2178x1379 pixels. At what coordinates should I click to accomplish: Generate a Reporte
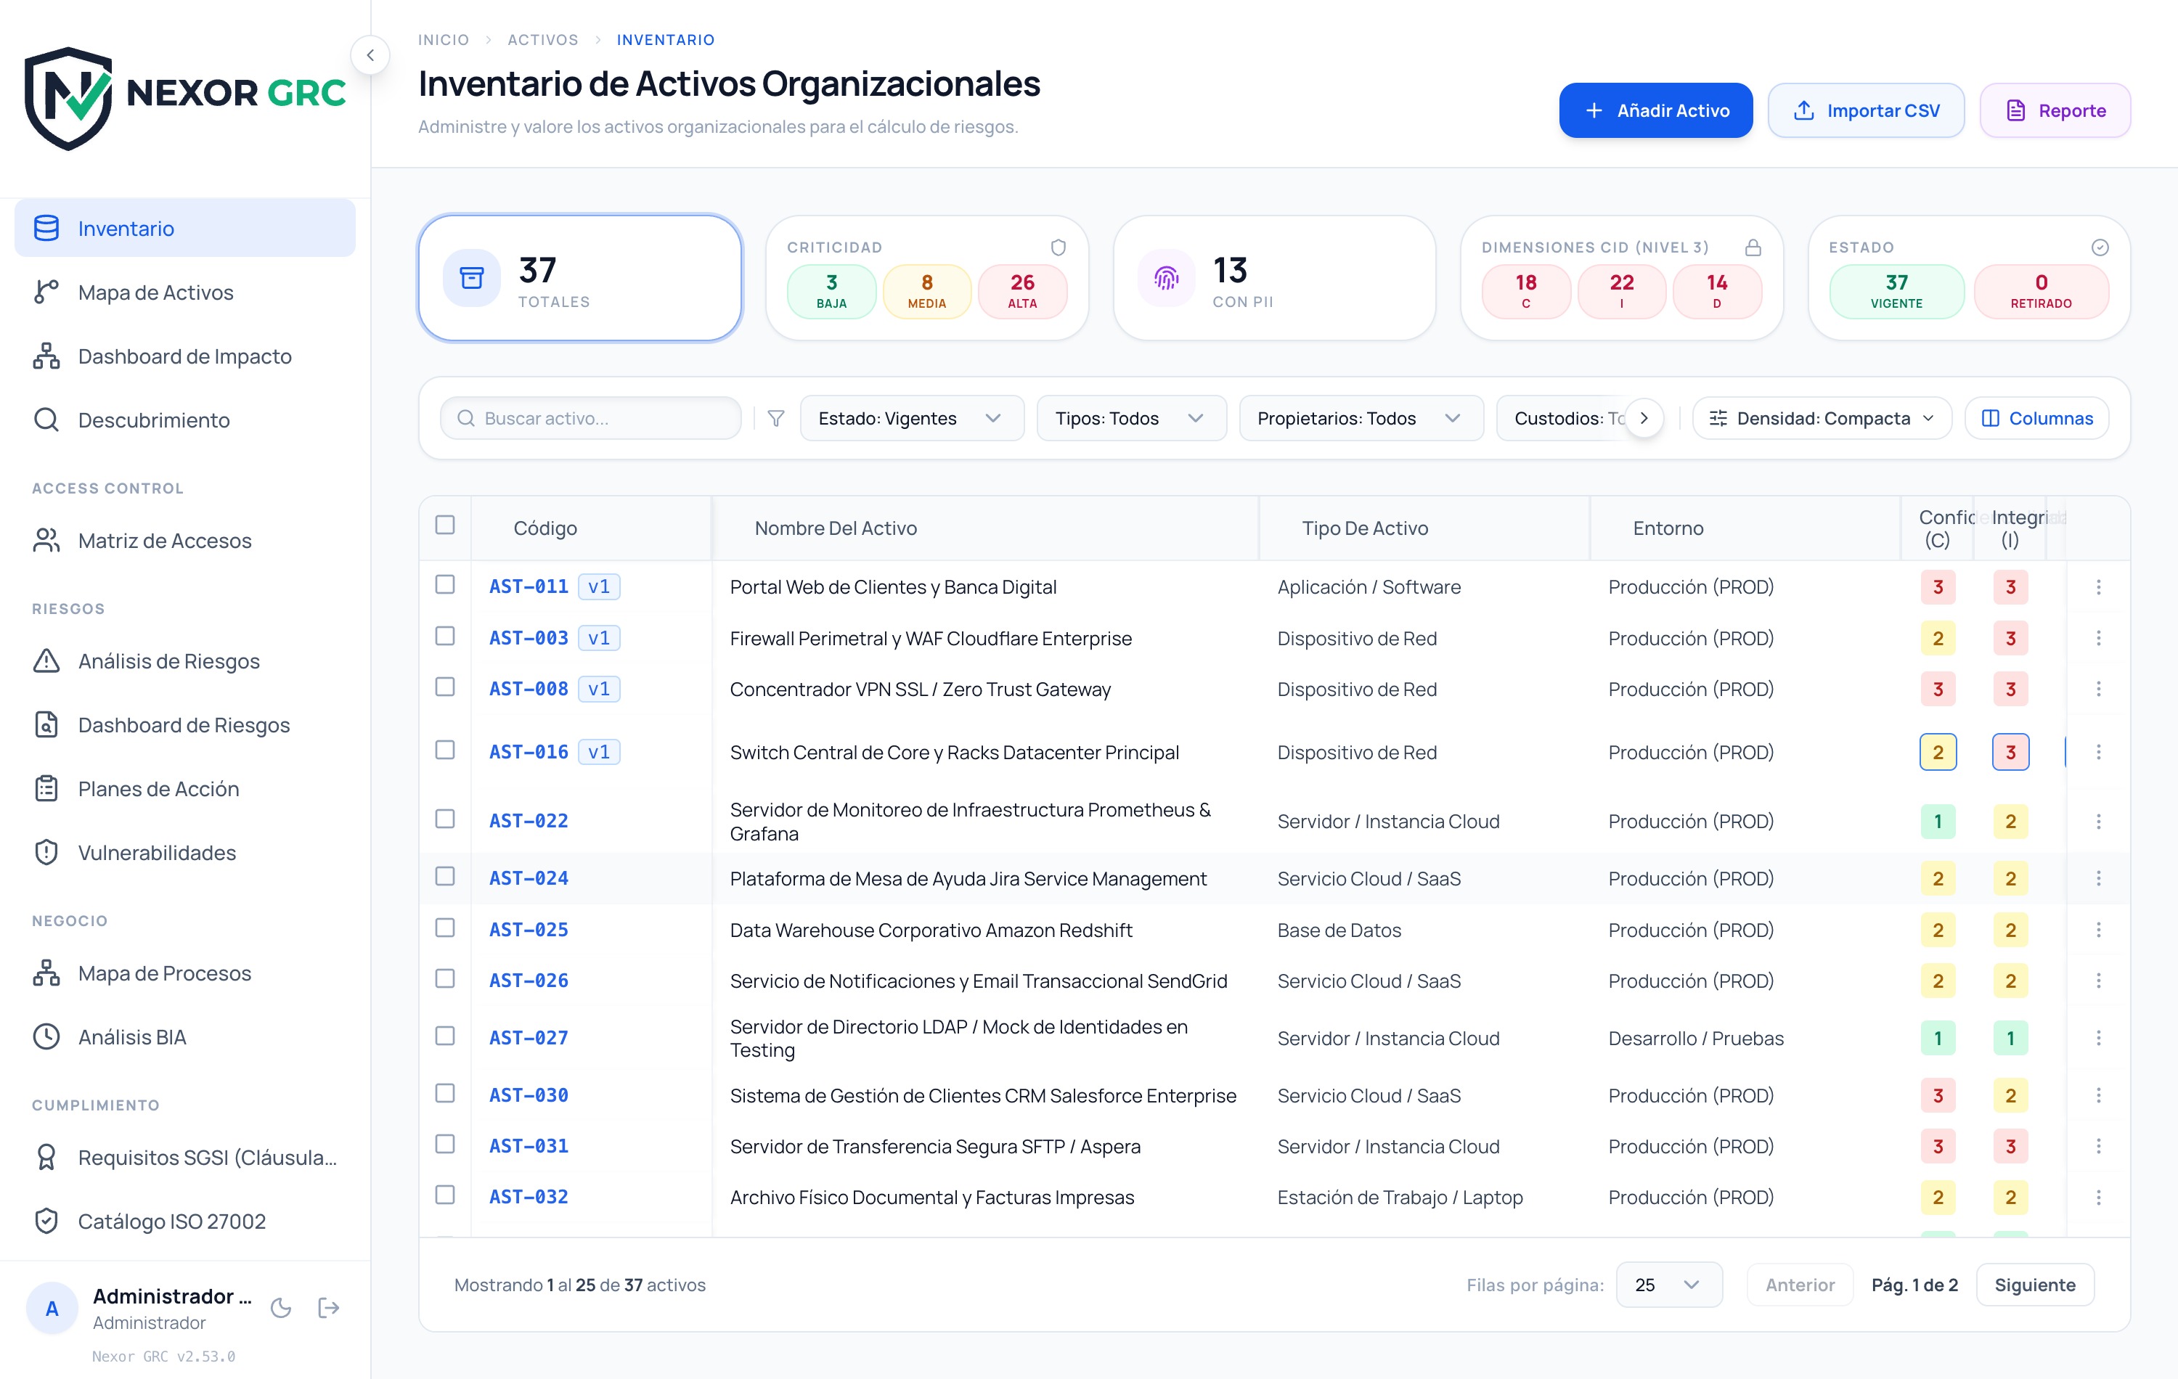pyautogui.click(x=2055, y=110)
